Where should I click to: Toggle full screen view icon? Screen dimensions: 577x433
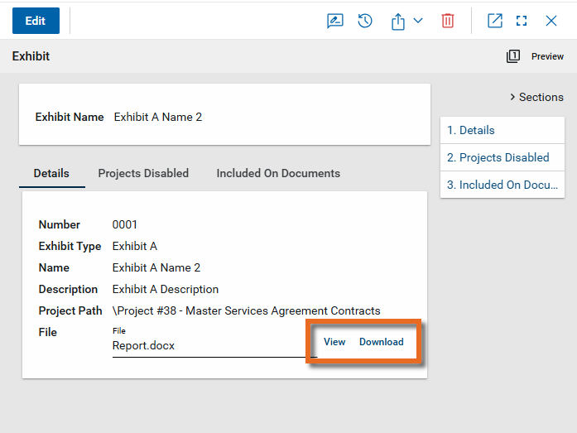pos(522,21)
